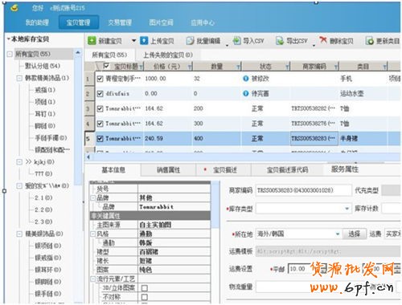Open the 销售属性 tab

tap(168, 170)
